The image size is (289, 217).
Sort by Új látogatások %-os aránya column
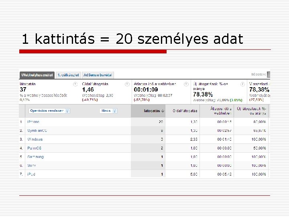click(x=251, y=111)
